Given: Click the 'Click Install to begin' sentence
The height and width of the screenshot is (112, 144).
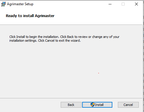Looking at the screenshot, I should [34, 37].
